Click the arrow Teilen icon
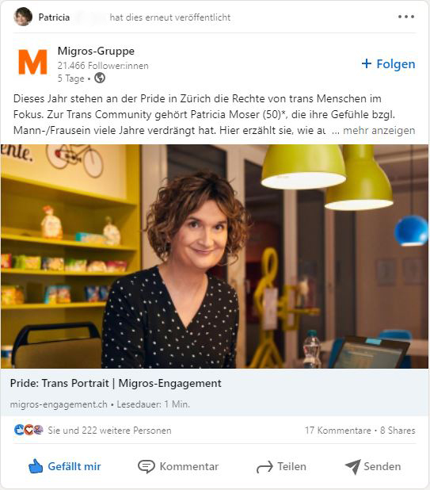Viewport: 430px width, 490px height. [264, 467]
